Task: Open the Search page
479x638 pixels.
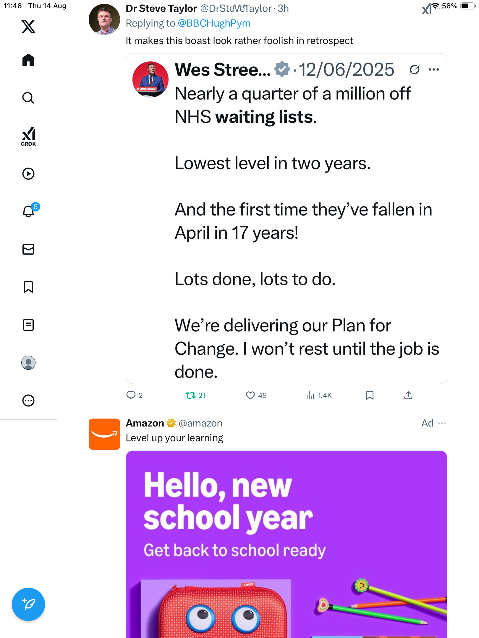Action: pos(28,98)
